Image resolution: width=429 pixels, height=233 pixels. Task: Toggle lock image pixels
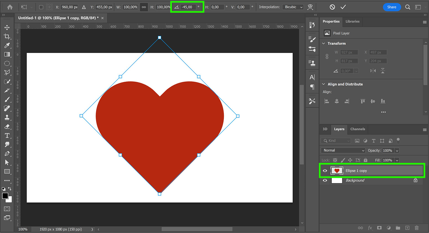tap(343, 160)
